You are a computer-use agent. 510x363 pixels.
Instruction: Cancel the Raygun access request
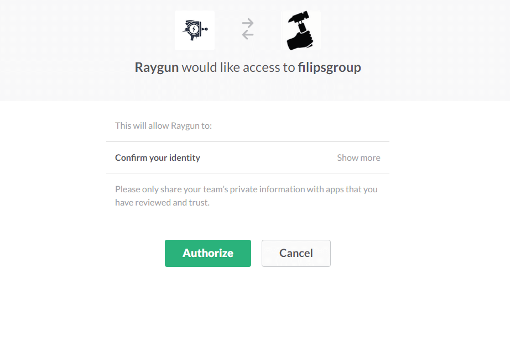click(296, 253)
